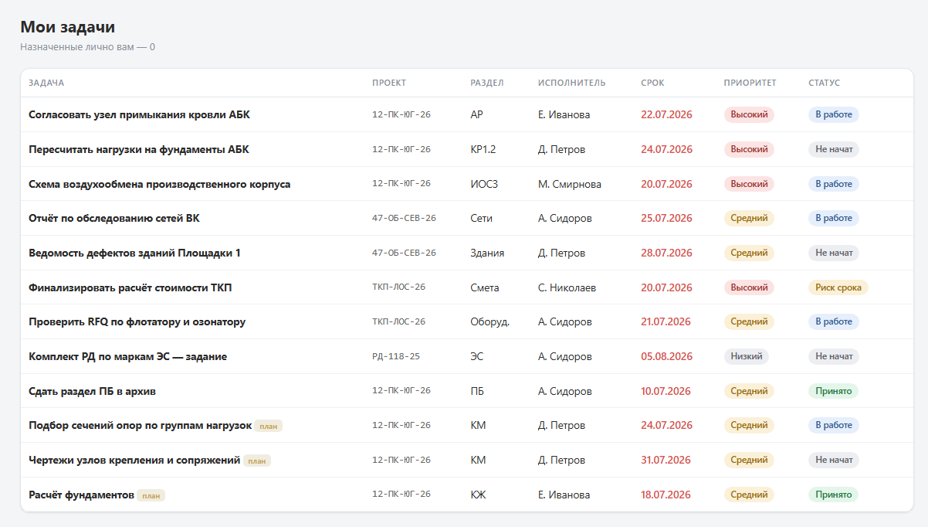Click the ПРИОРИТЕТ column header
This screenshot has height=527, width=928.
click(750, 83)
